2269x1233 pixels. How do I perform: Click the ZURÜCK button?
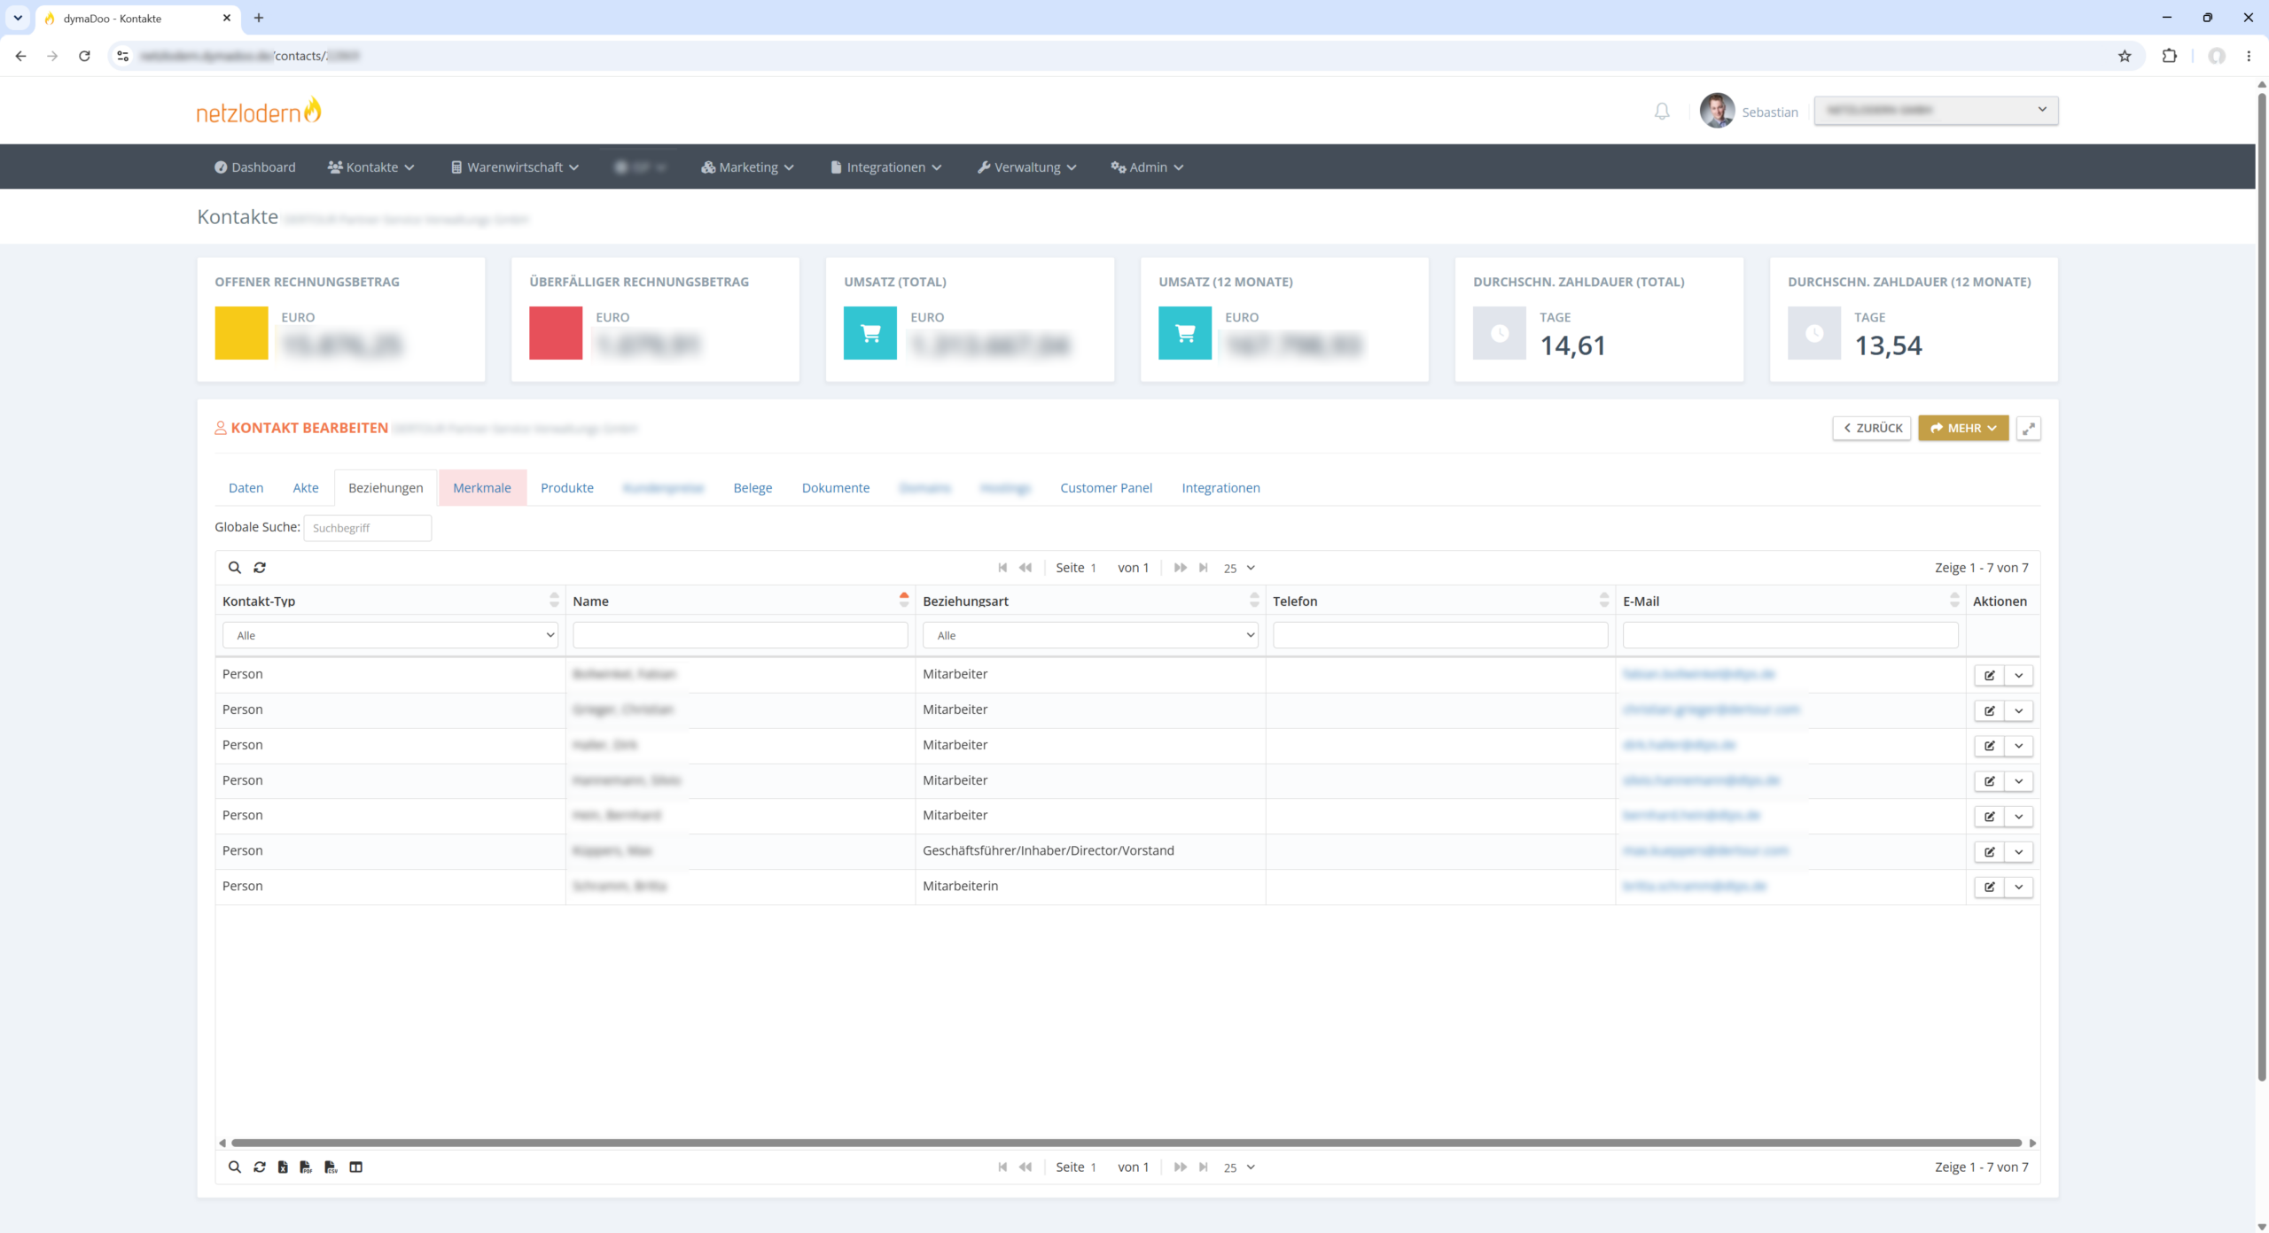[x=1872, y=429]
